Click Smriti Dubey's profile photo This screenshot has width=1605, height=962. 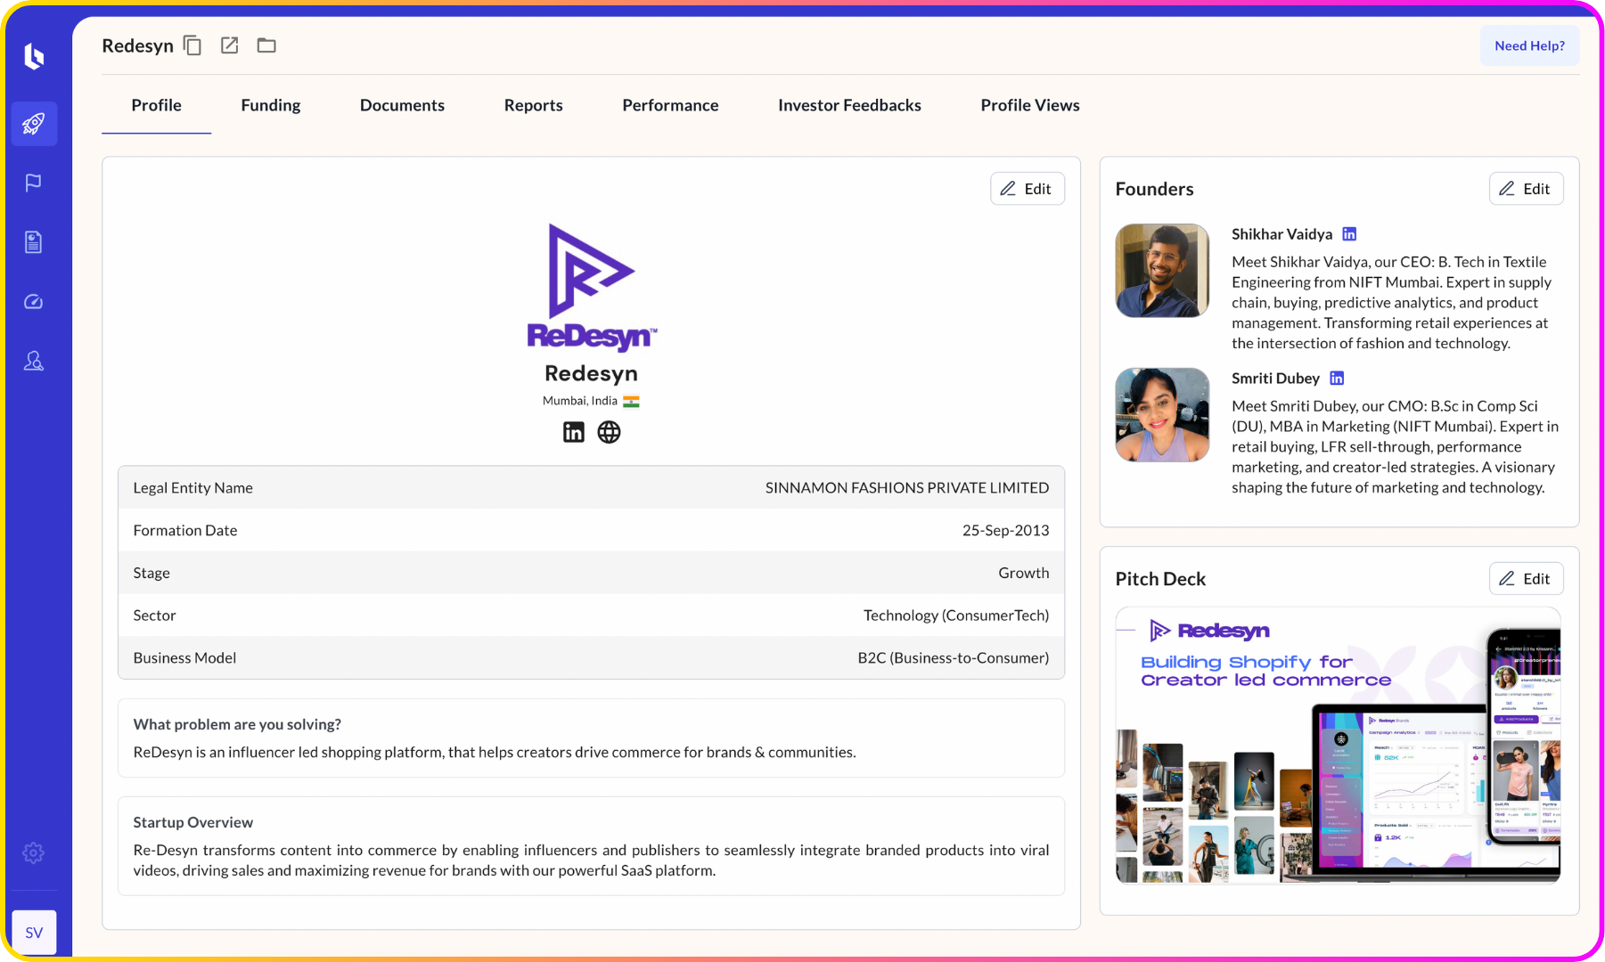[x=1162, y=415]
